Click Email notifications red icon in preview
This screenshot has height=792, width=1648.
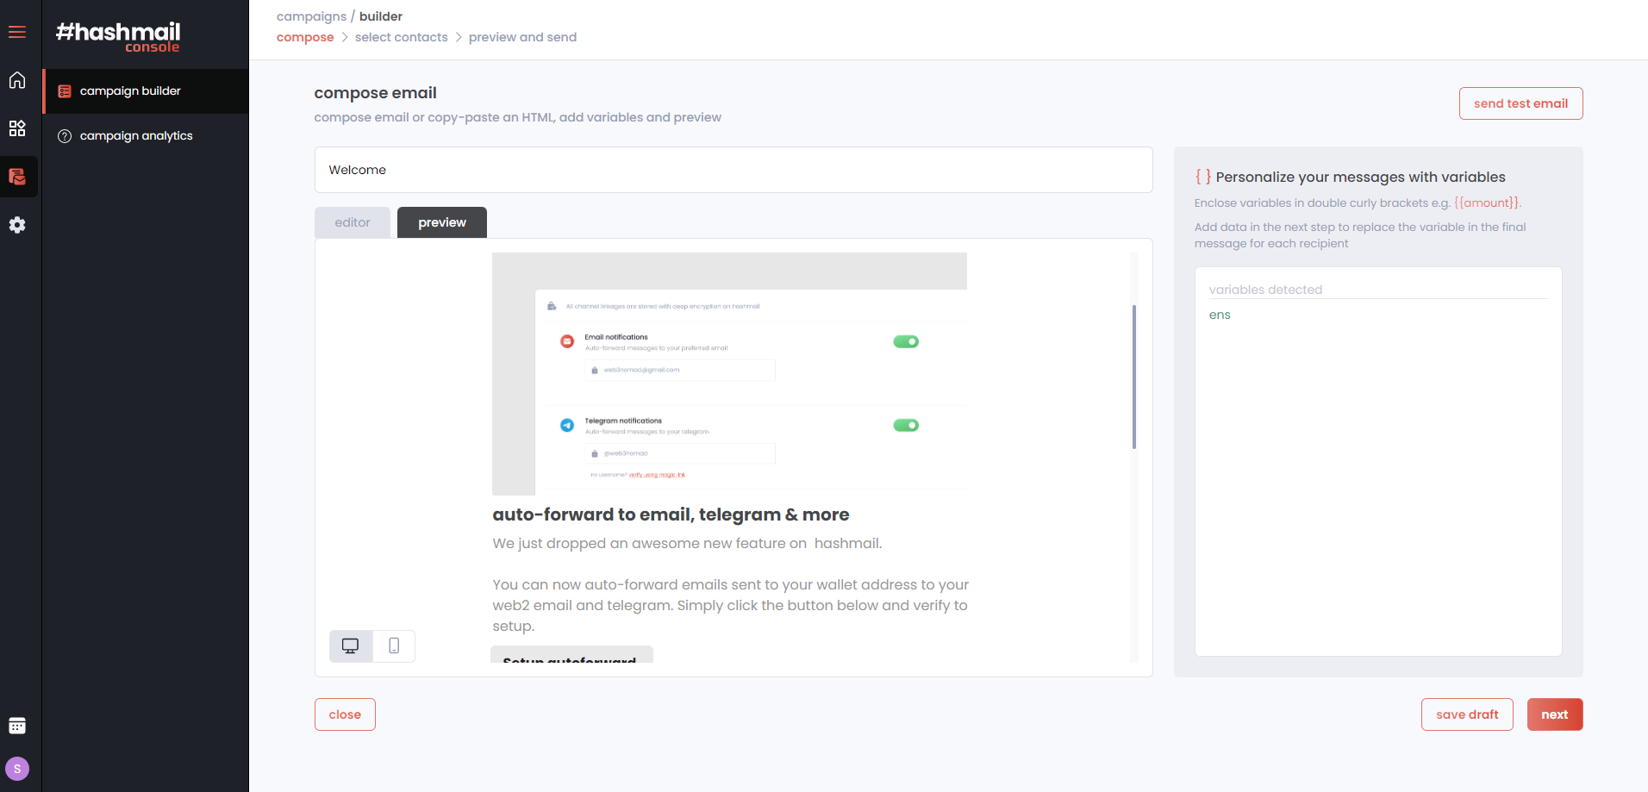(567, 341)
